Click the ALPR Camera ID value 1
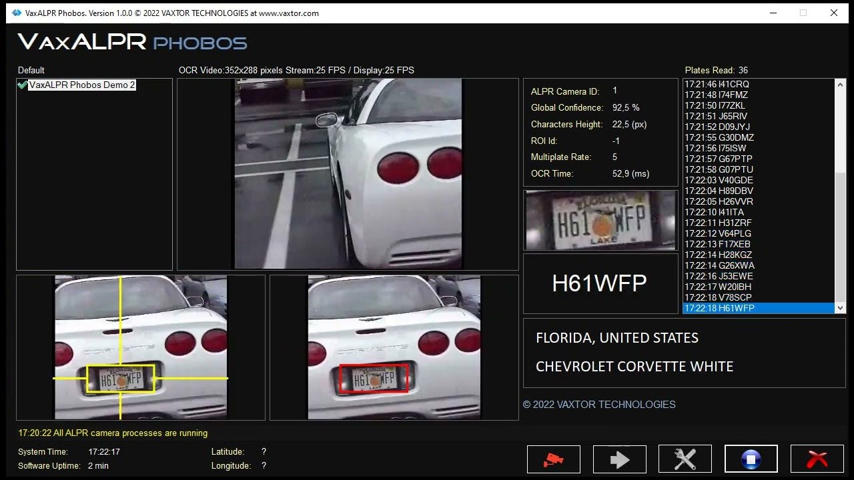The height and width of the screenshot is (480, 854). (x=614, y=91)
